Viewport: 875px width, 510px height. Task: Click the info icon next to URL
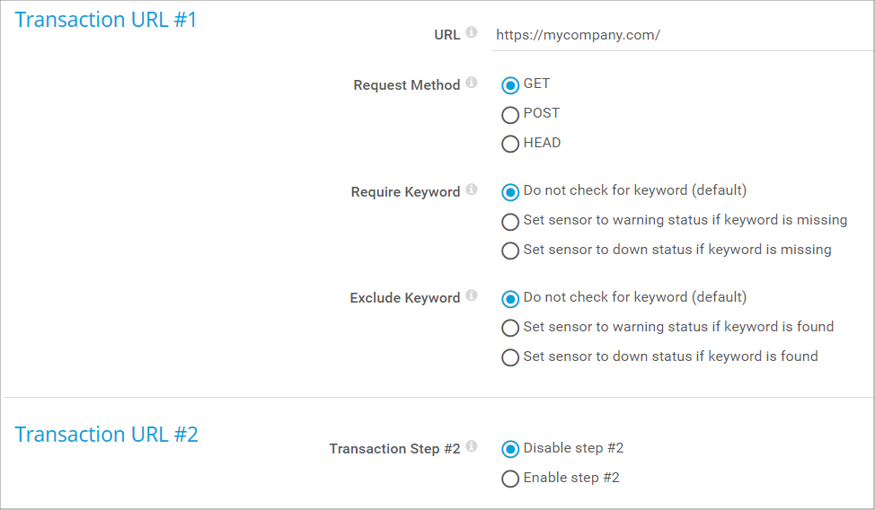coord(472,33)
